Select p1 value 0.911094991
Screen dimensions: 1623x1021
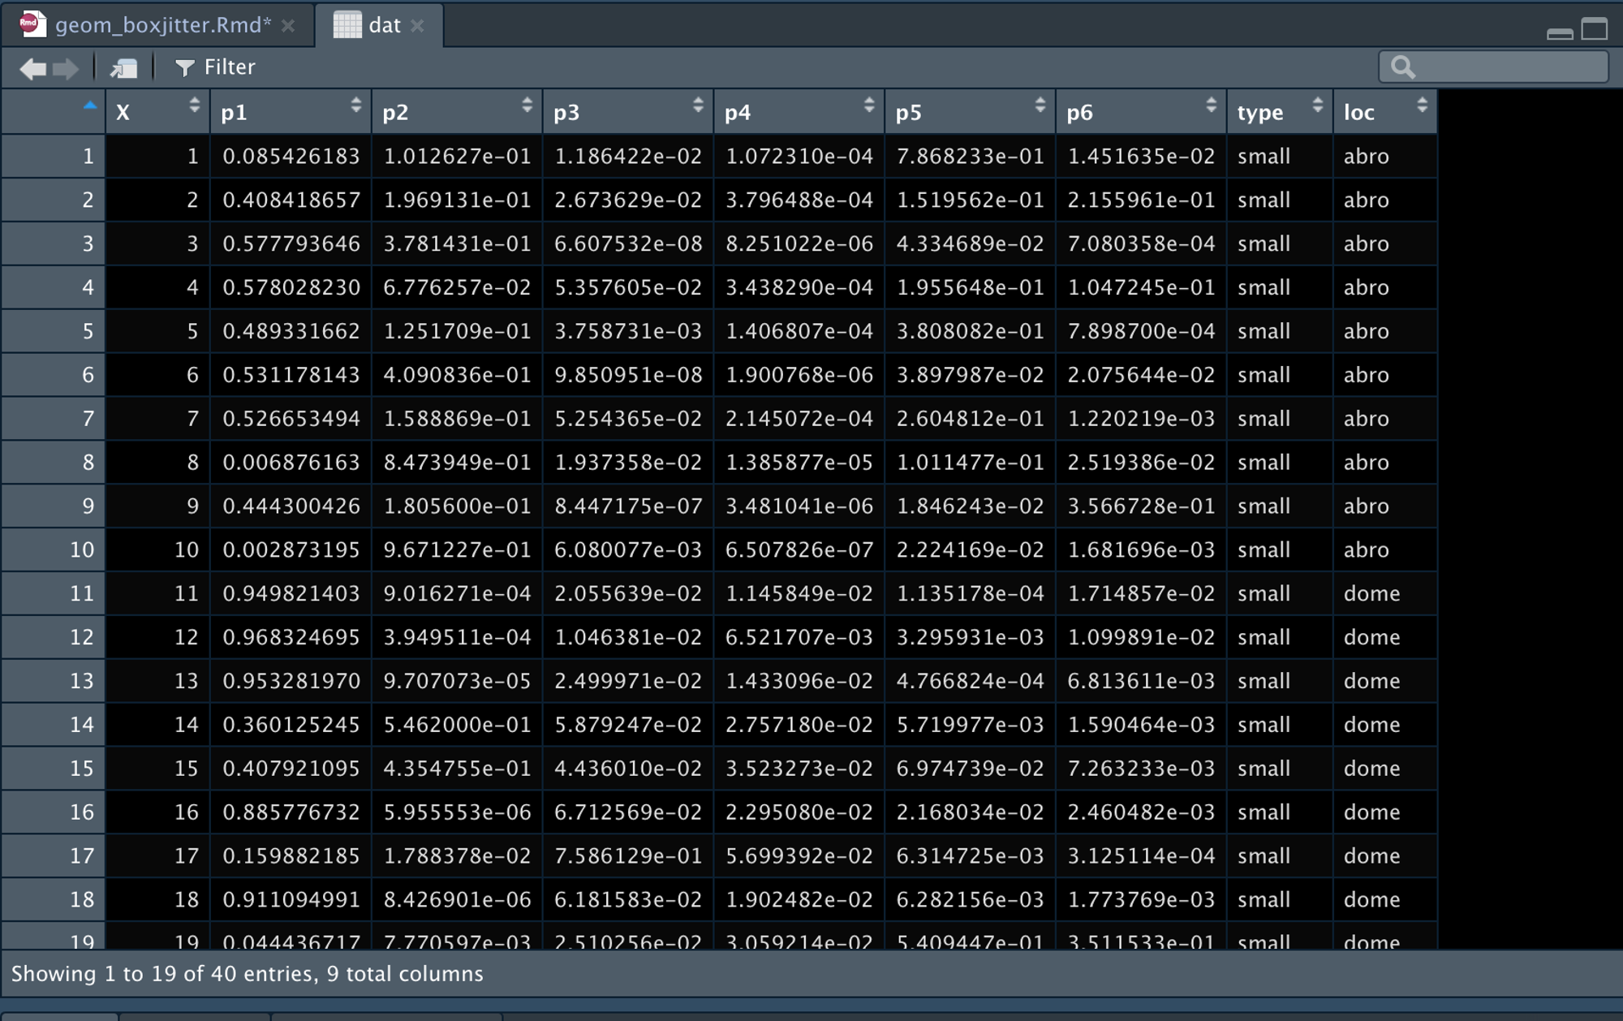pos(291,900)
